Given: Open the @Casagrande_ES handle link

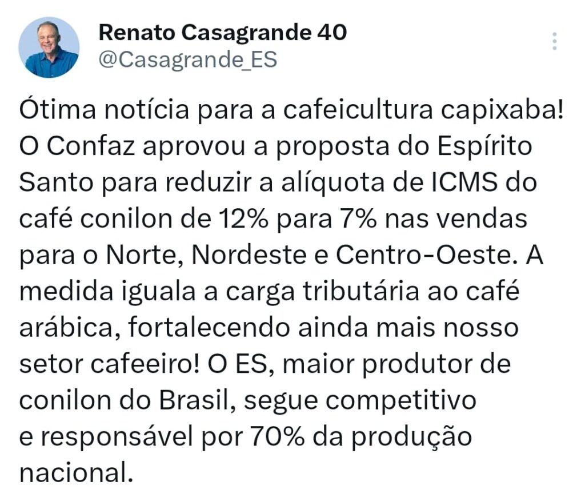Looking at the screenshot, I should click(187, 60).
